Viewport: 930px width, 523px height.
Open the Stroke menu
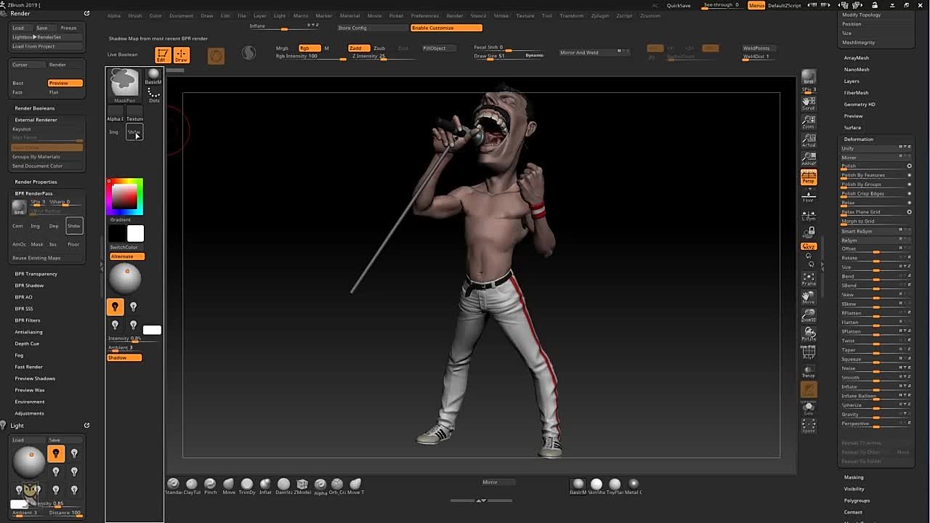click(501, 15)
